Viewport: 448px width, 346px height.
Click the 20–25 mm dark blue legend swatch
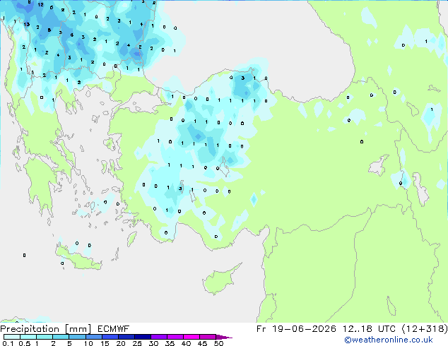point(126,337)
